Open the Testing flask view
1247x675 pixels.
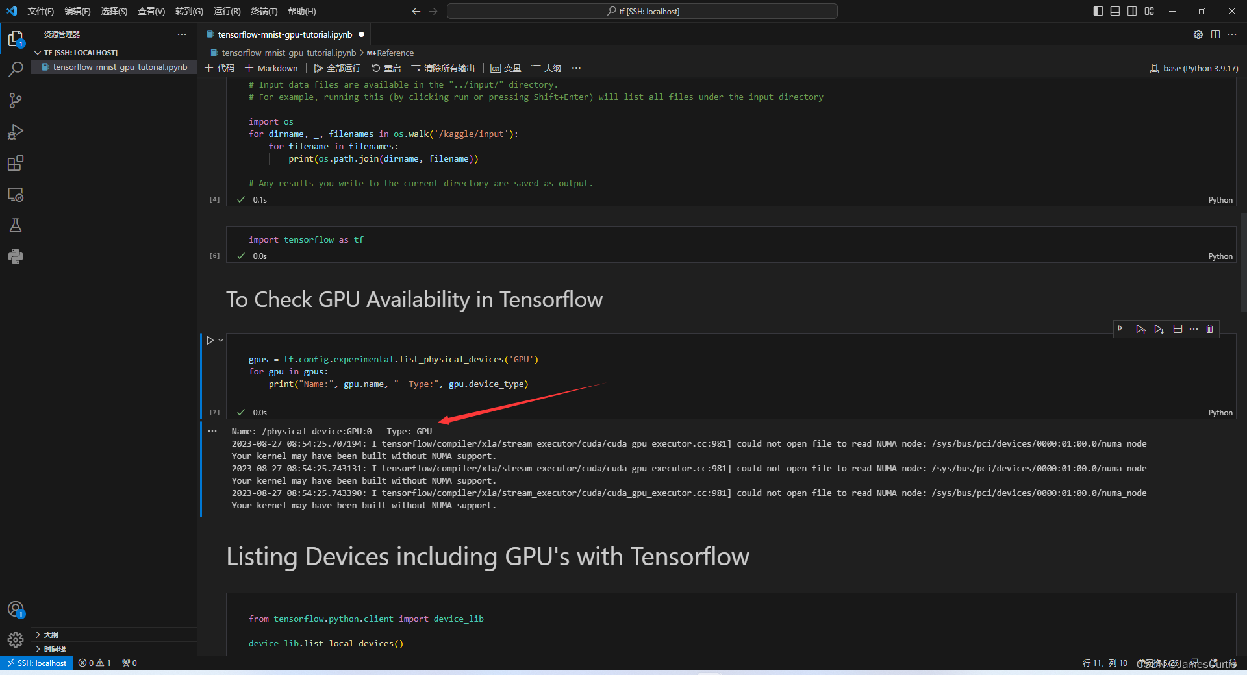[x=16, y=225]
